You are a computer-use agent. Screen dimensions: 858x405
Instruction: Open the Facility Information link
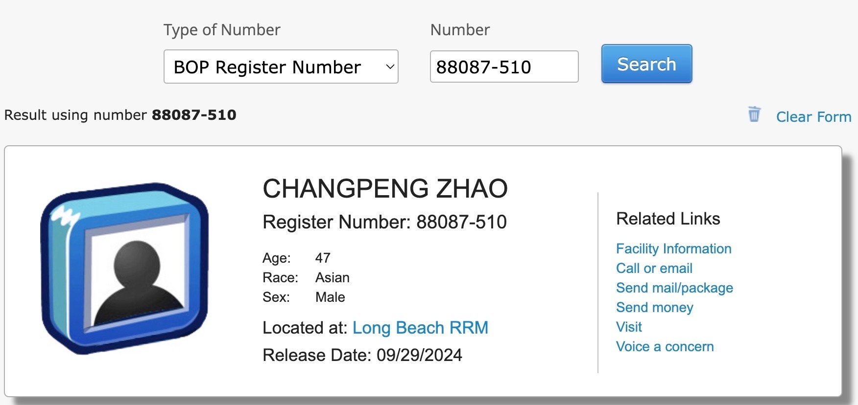[x=673, y=248]
